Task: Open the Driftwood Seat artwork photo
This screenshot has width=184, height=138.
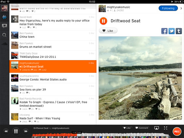Action: pos(140,78)
